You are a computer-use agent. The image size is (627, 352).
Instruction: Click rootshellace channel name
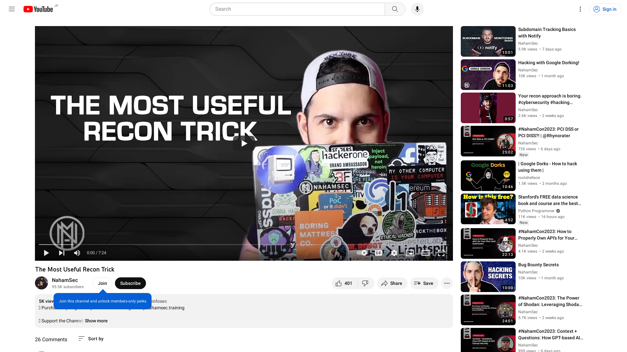click(x=529, y=178)
